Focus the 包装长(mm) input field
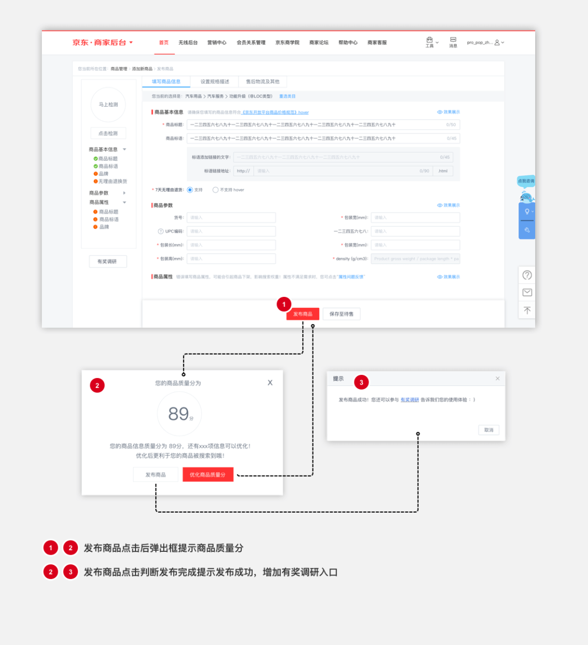This screenshot has height=645, width=588. click(x=231, y=245)
